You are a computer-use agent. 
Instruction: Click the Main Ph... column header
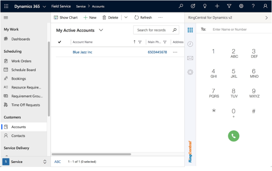pyautogui.click(x=154, y=42)
